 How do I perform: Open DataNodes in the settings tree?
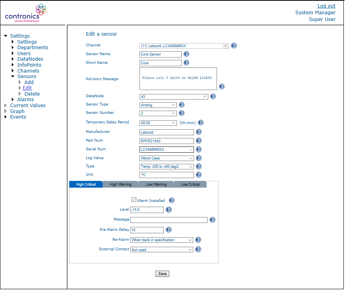[30, 59]
